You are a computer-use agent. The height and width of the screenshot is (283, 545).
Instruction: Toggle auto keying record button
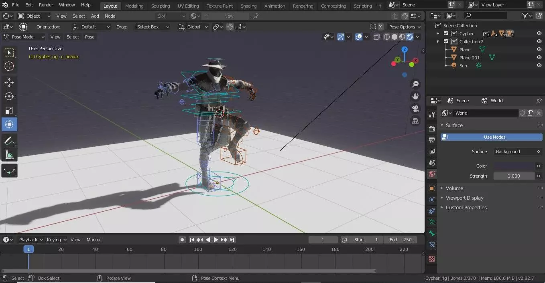(182, 240)
